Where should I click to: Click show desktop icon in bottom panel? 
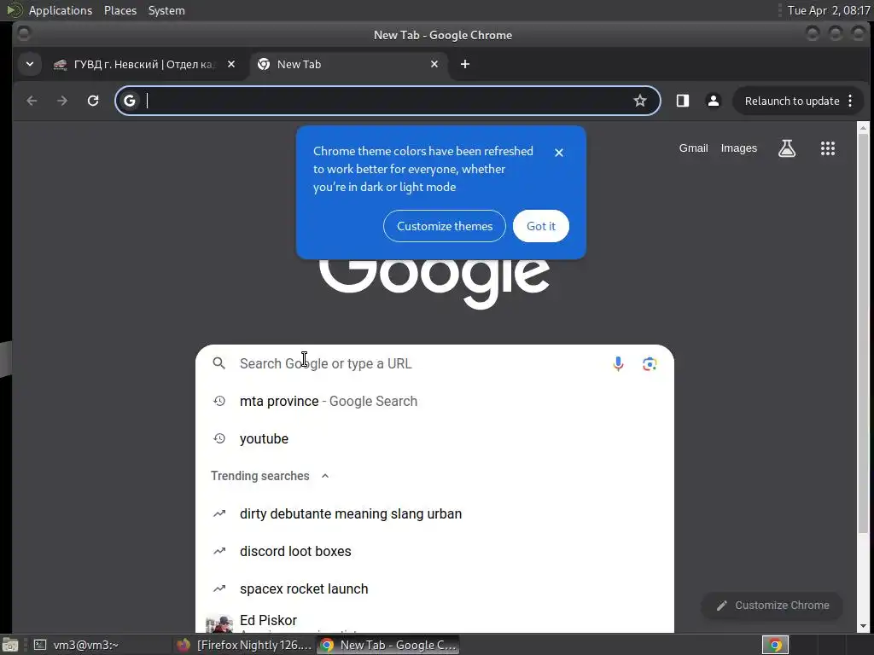pyautogui.click(x=9, y=645)
